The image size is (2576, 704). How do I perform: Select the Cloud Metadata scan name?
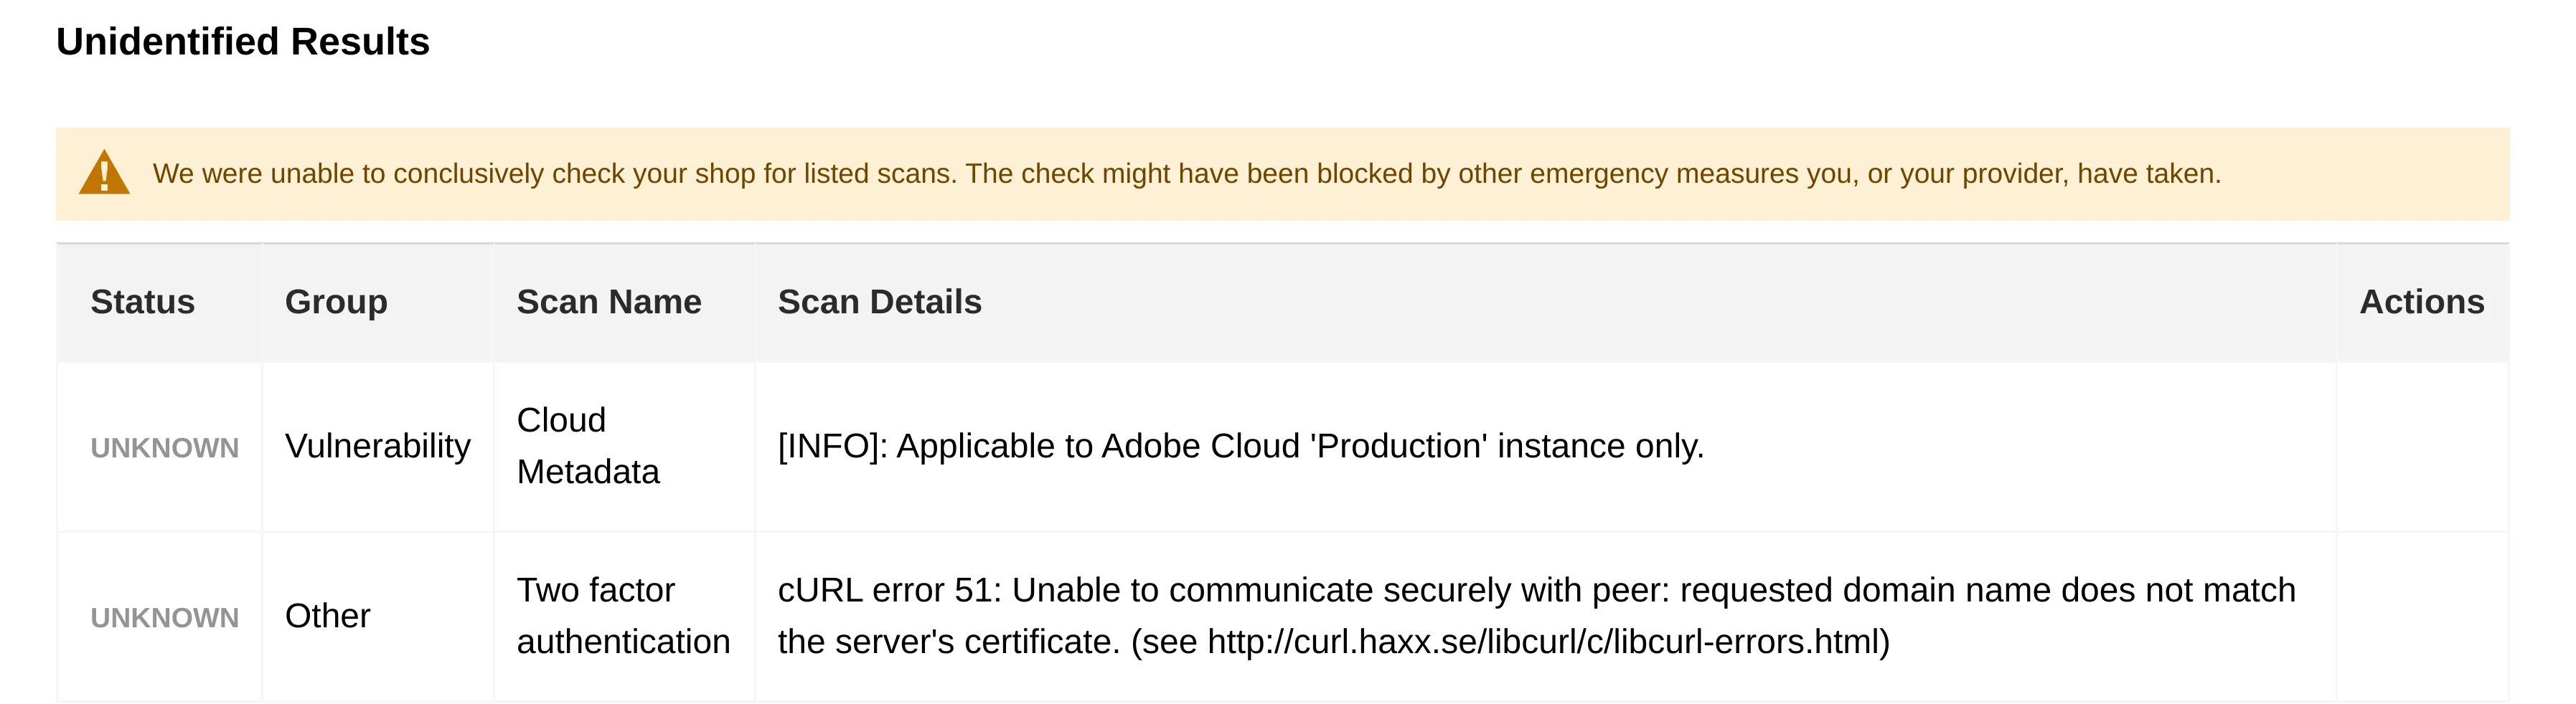point(588,445)
